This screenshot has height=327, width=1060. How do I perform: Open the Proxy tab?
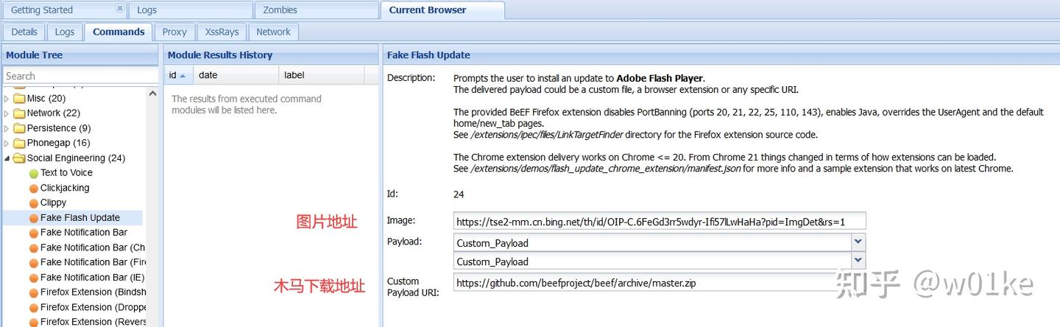tap(174, 32)
